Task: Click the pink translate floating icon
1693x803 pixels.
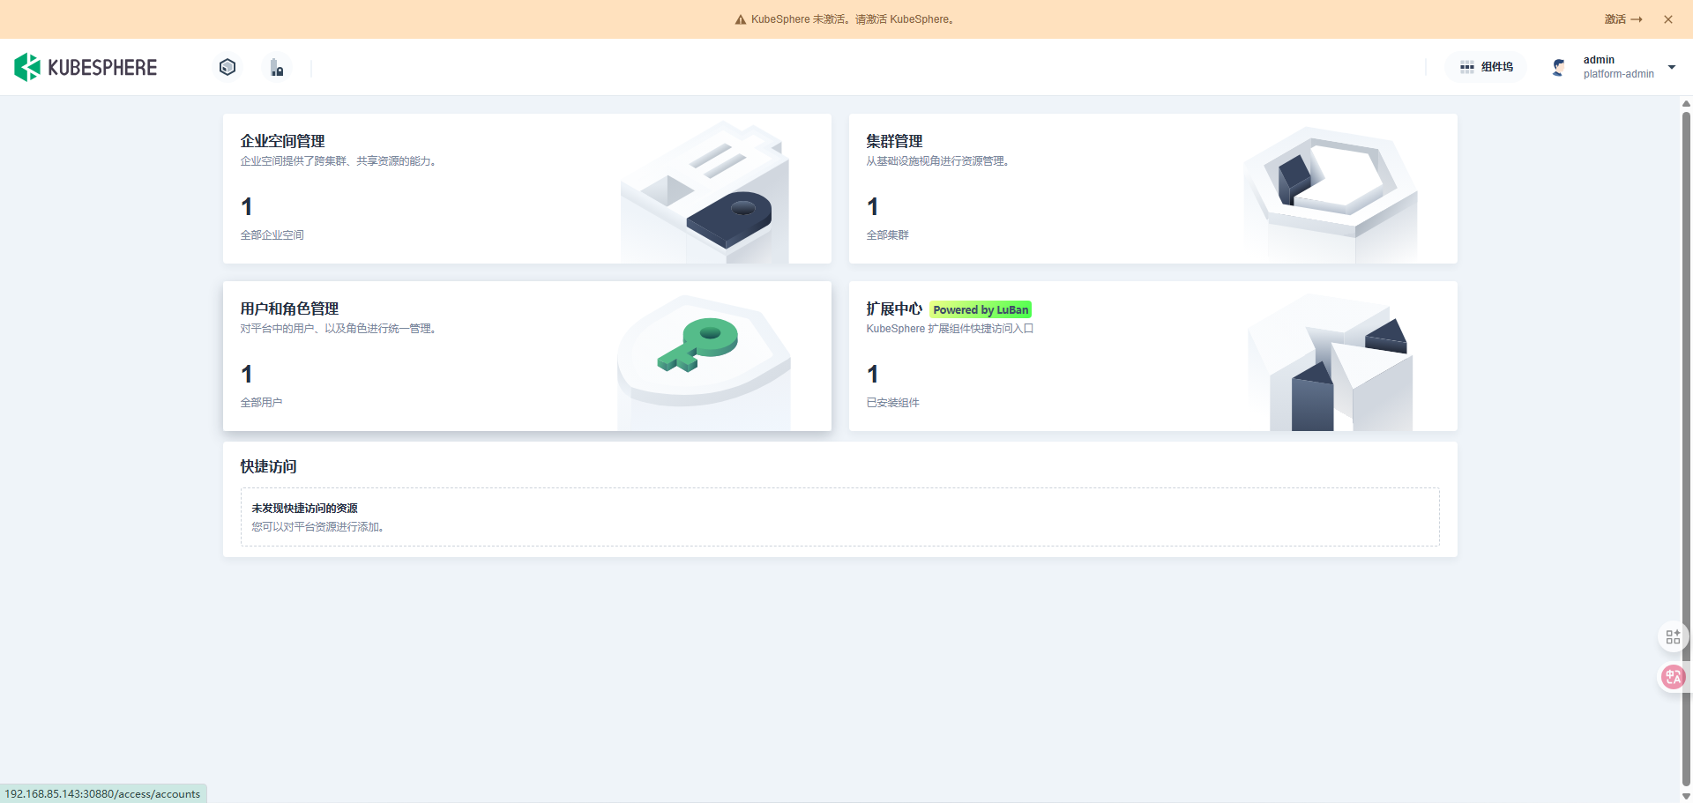Action: pos(1673,677)
